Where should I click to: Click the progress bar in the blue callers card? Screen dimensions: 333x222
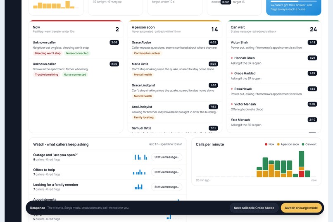click(x=293, y=1)
